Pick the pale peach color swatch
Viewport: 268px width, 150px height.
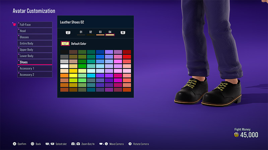pyautogui.click(x=64, y=71)
